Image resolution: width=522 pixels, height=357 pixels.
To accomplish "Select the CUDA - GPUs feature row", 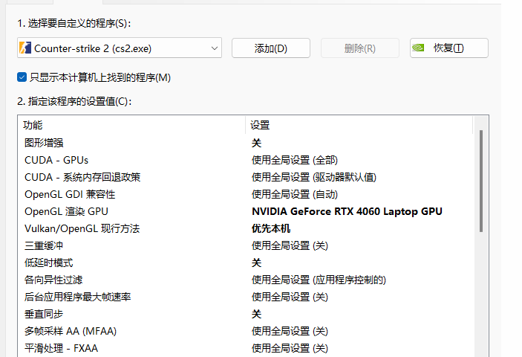I will [x=246, y=160].
